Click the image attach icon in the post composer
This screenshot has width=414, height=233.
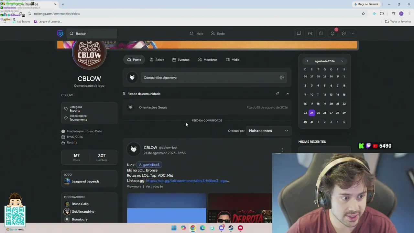(282, 78)
